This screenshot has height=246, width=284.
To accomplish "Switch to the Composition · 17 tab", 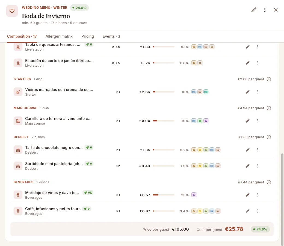I will (x=22, y=36).
